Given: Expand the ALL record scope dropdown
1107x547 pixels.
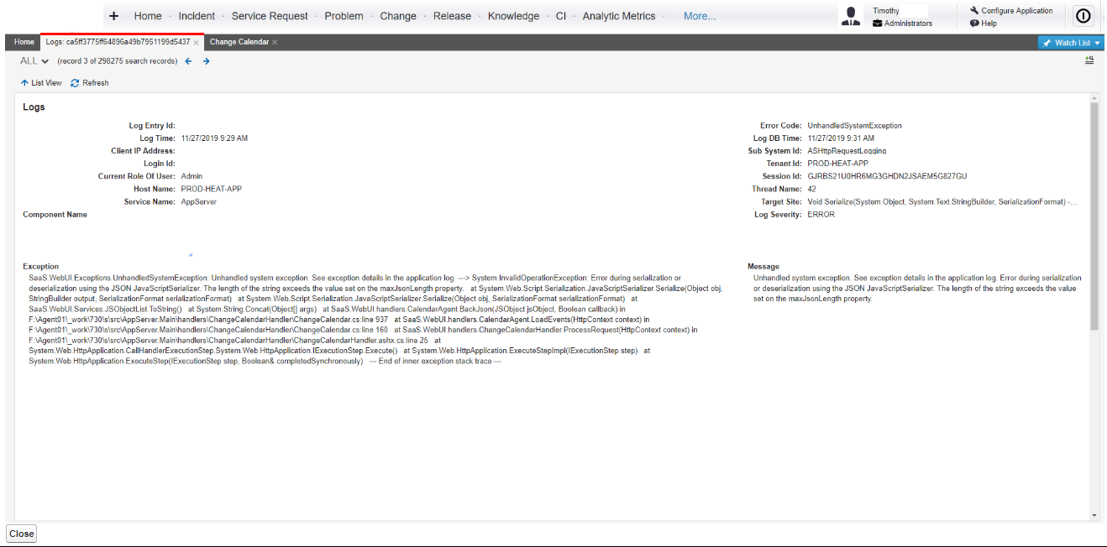Looking at the screenshot, I should (x=33, y=60).
